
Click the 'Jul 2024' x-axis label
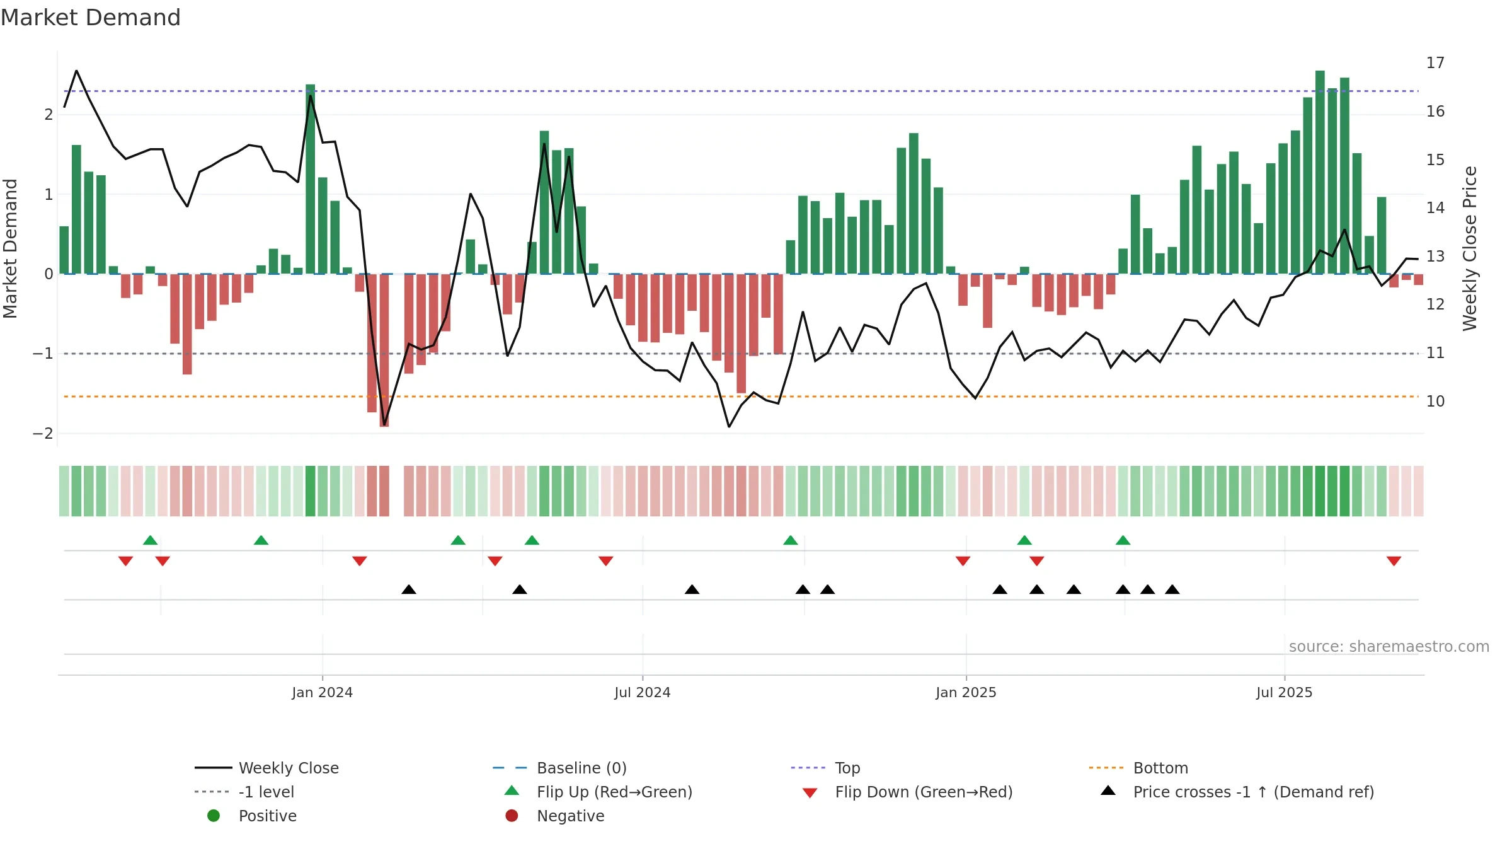(x=643, y=693)
